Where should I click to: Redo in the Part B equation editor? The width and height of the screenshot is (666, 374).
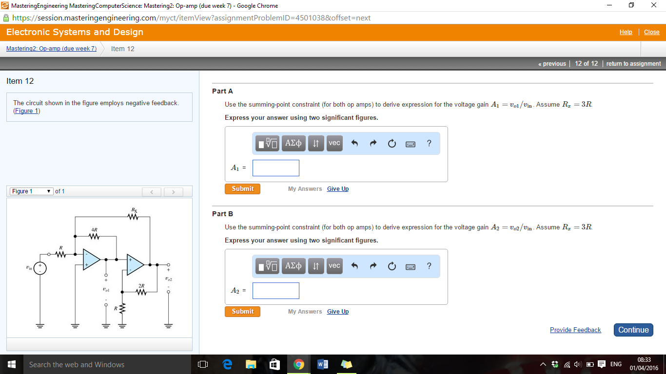point(373,266)
